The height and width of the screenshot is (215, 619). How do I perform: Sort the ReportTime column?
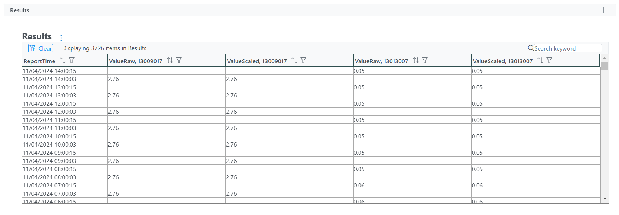[63, 60]
